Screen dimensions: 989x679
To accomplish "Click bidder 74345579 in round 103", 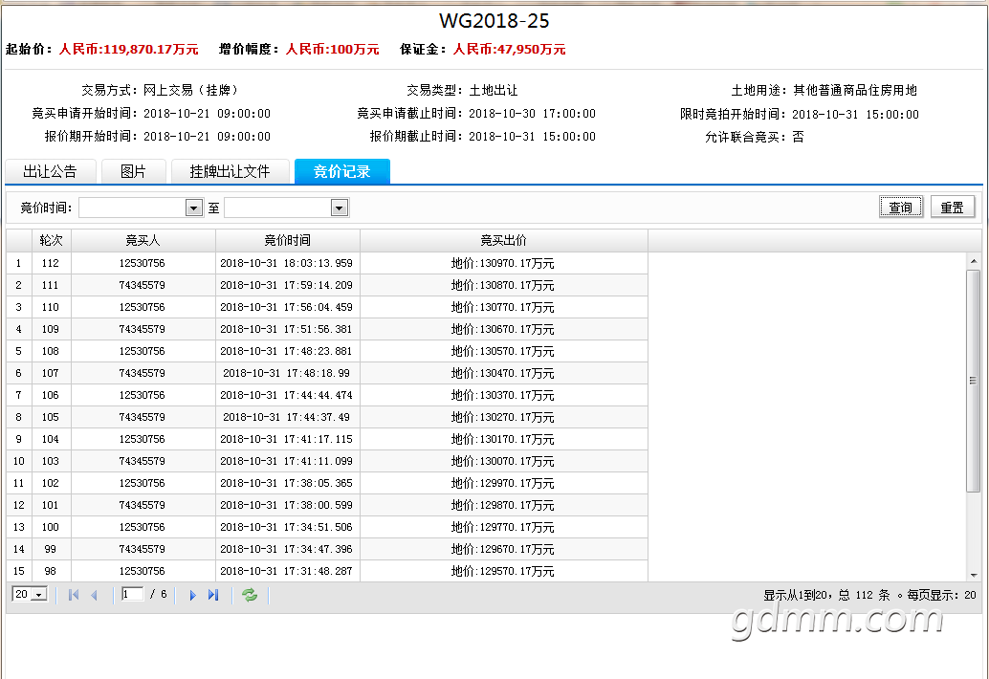I will pyautogui.click(x=142, y=461).
